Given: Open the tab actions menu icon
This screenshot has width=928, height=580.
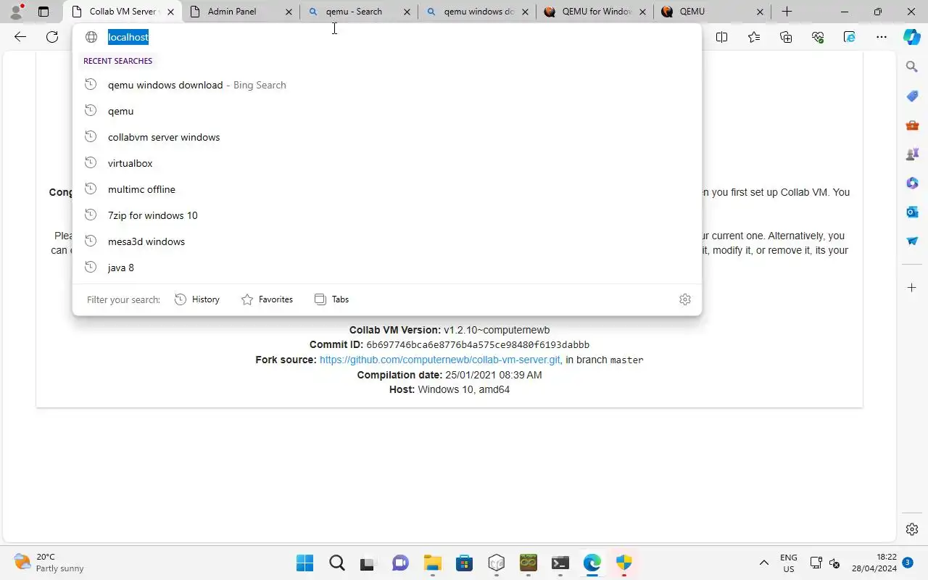Looking at the screenshot, I should (x=43, y=12).
